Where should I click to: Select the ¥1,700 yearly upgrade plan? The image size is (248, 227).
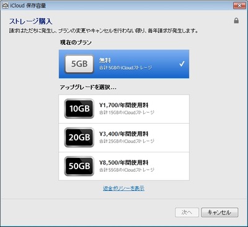[x=124, y=109]
